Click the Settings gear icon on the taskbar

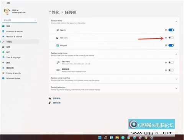pos(152,137)
